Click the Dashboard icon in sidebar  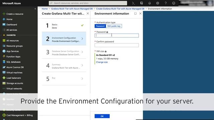coord(4,24)
